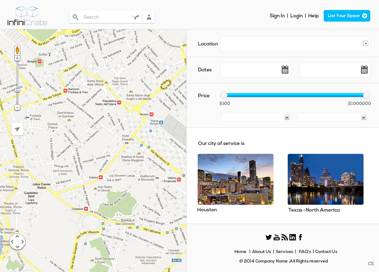Select the Texas - North America photo

pyautogui.click(x=326, y=179)
